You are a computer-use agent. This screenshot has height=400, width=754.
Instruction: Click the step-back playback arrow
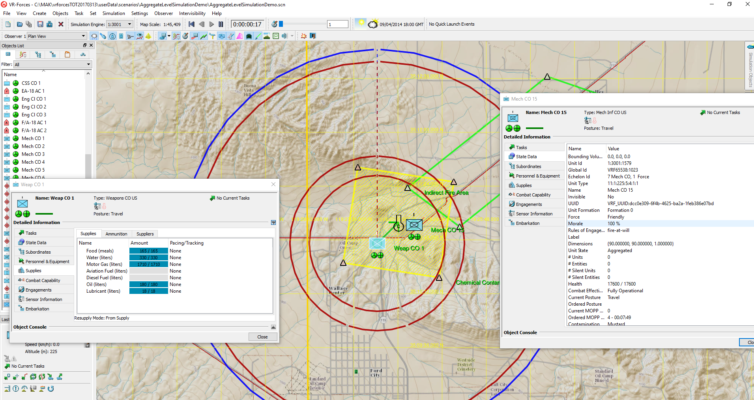[202, 24]
